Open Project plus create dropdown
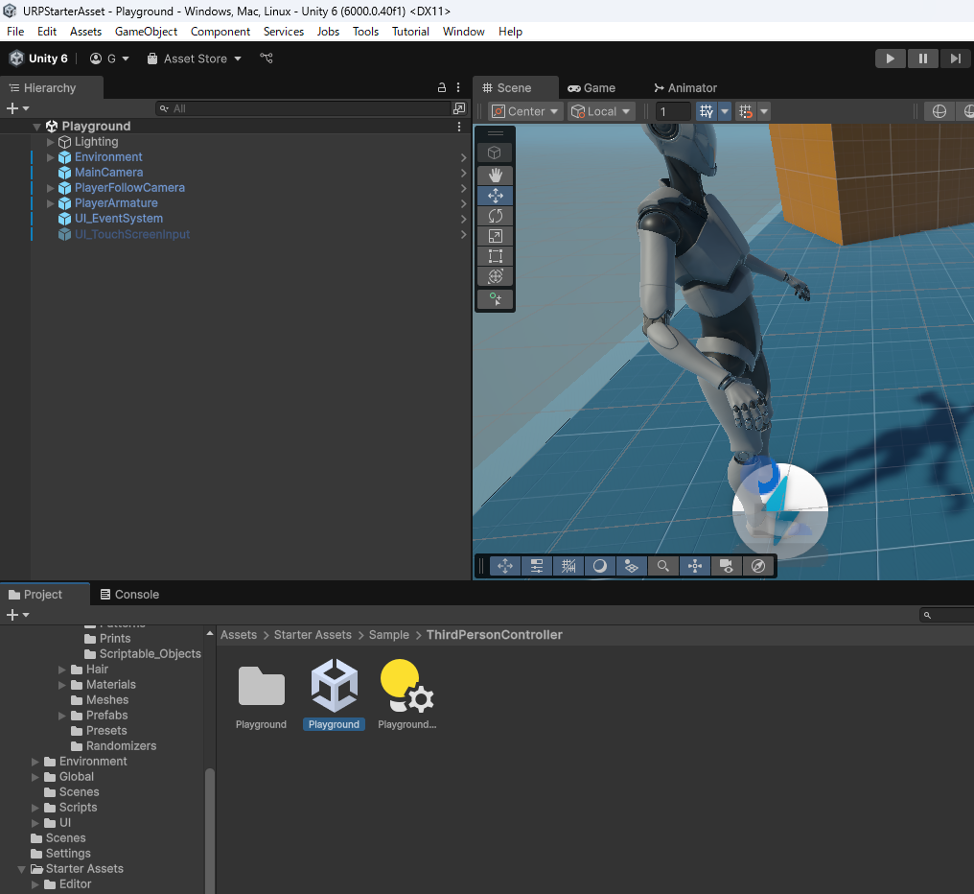This screenshot has width=974, height=894. click(x=17, y=614)
